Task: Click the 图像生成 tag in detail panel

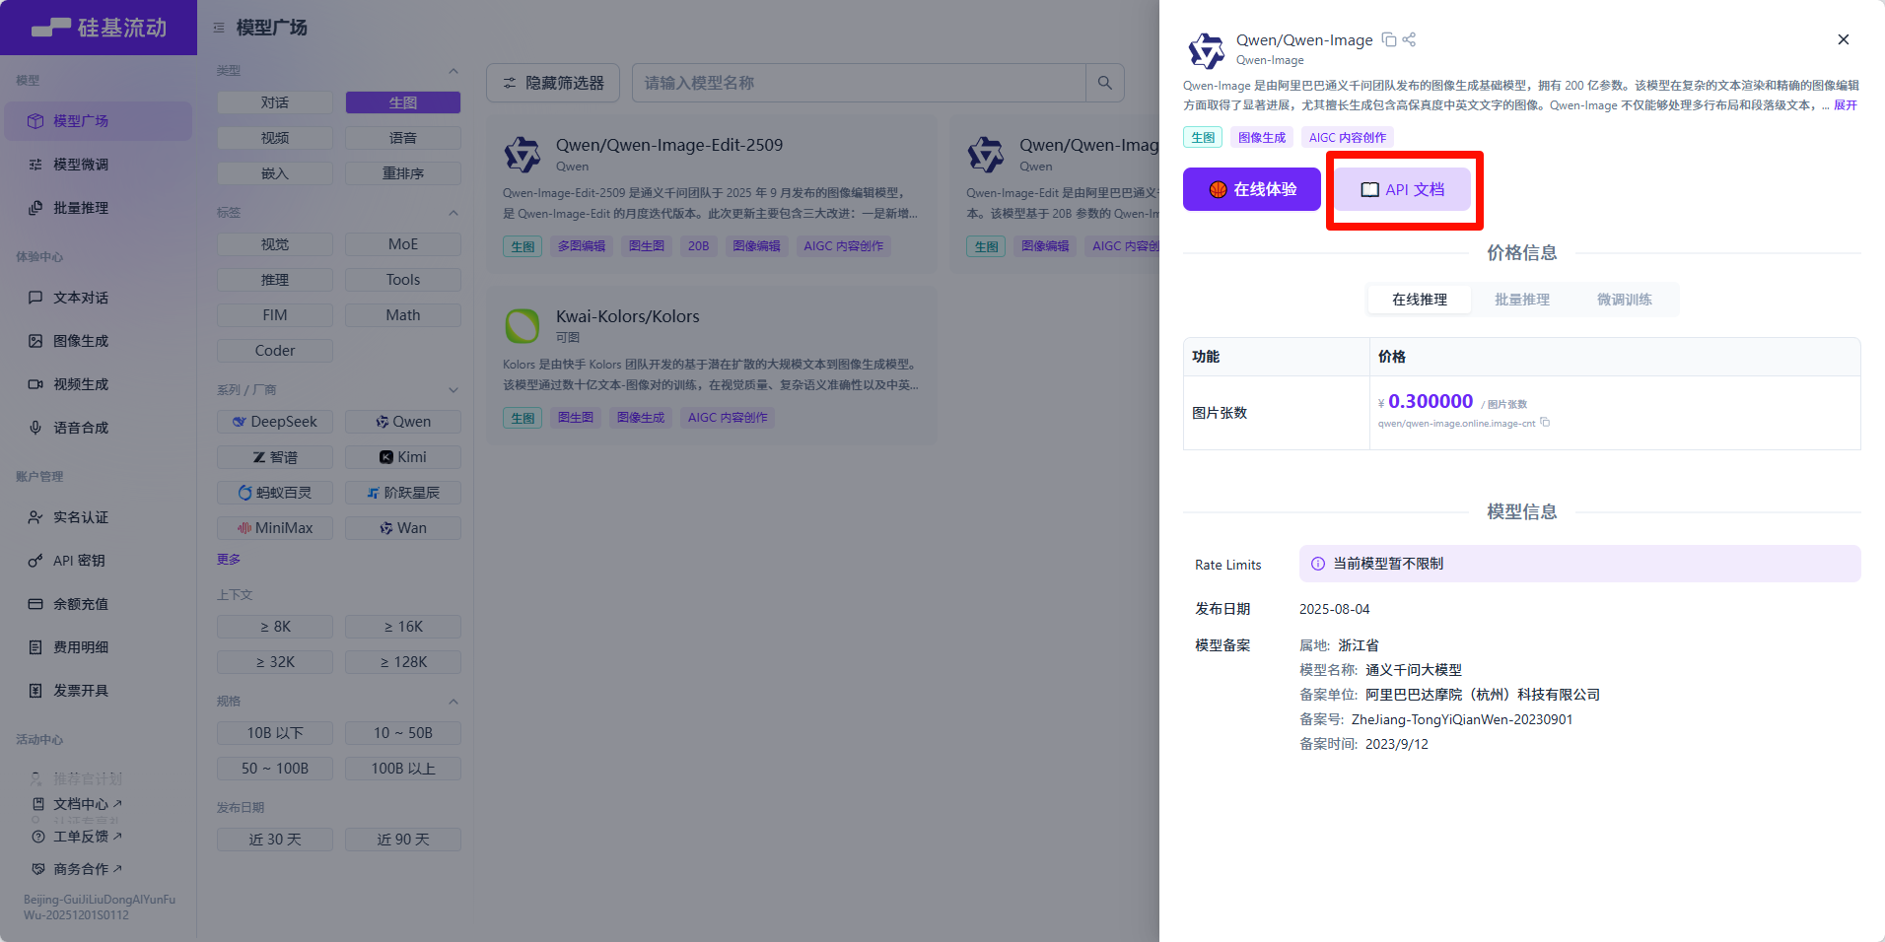Action: 1262,138
